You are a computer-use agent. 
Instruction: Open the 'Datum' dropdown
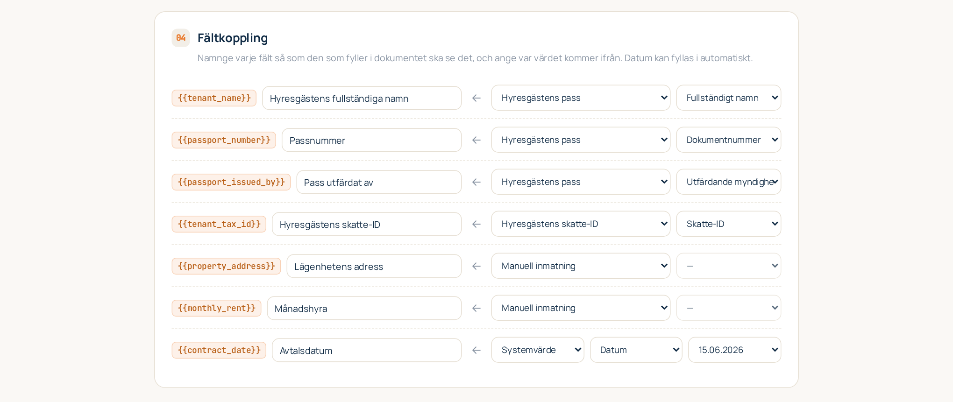point(636,350)
